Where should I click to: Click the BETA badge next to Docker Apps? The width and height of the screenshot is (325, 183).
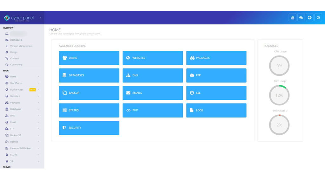click(33, 90)
